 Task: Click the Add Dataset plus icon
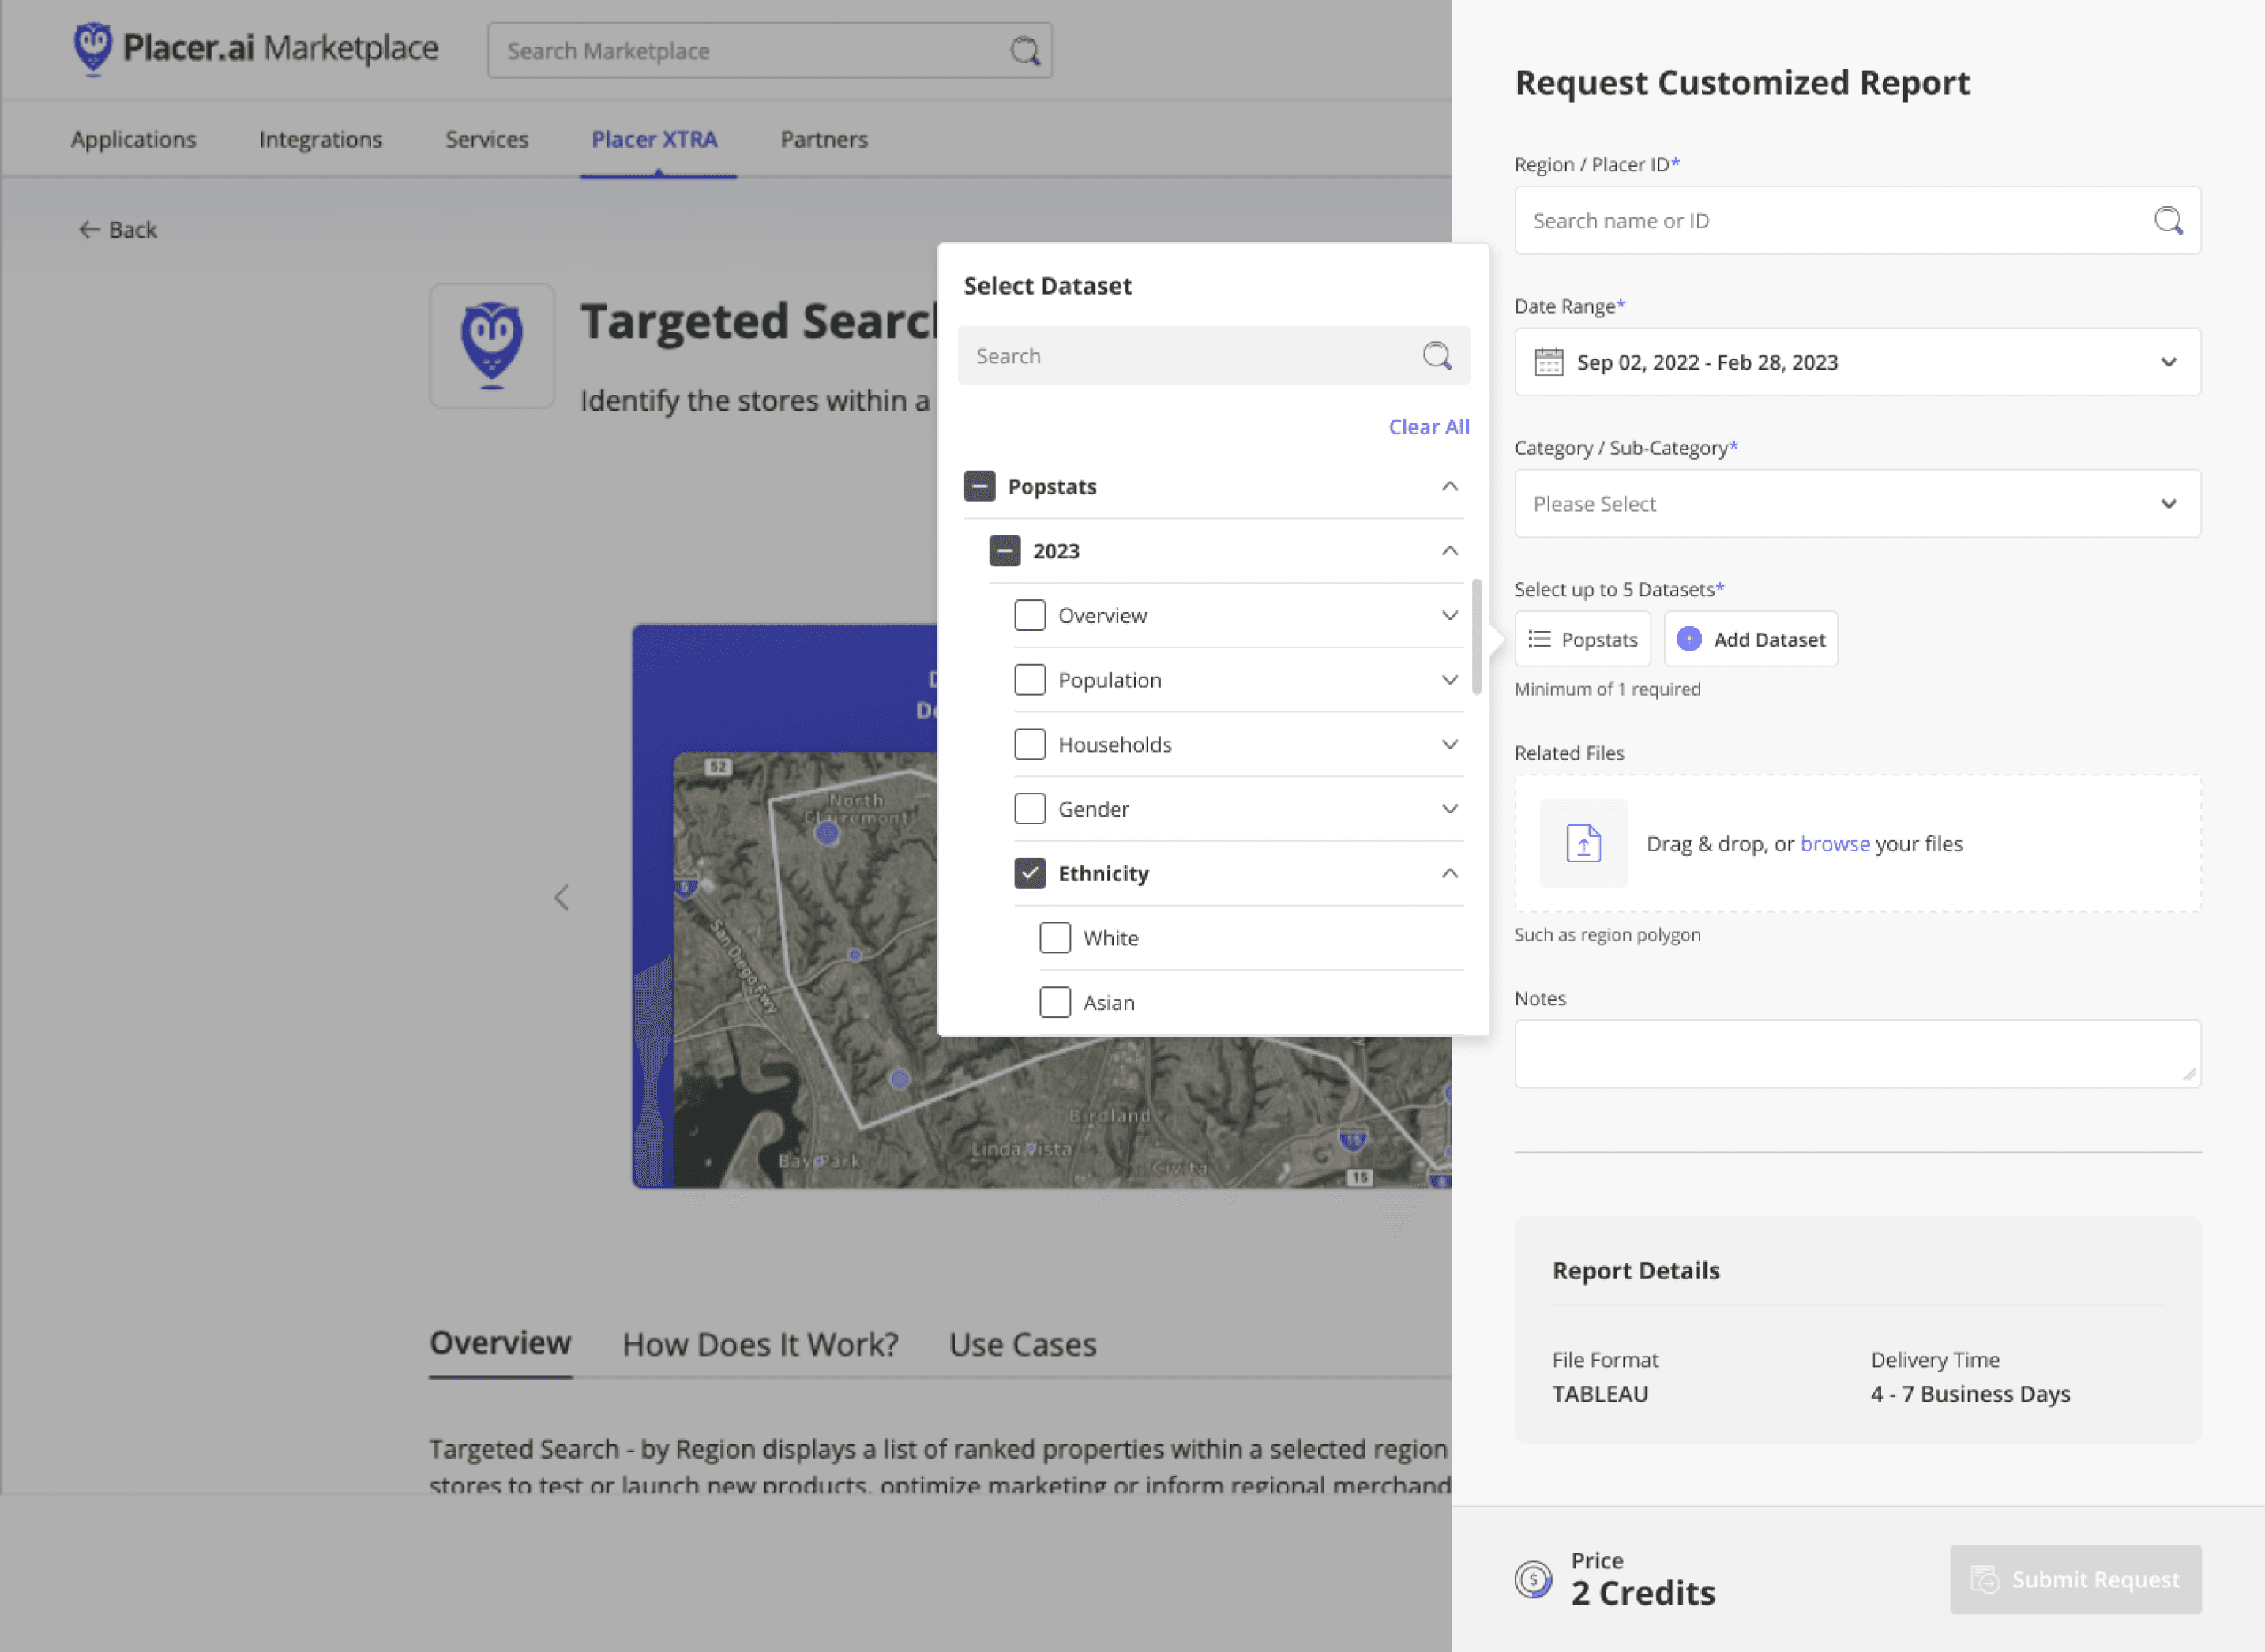1688,638
